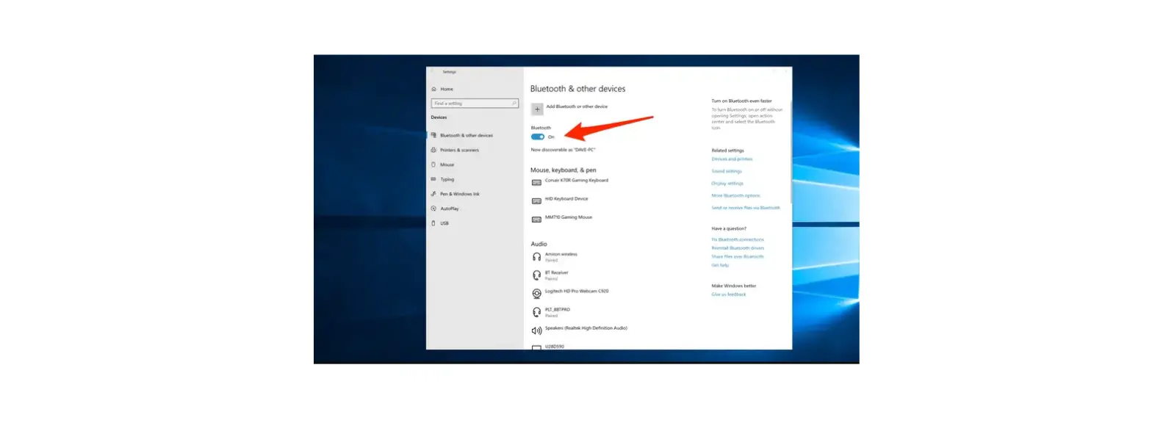Select the MM710 Gaming Mouse label
Viewport: 1152px width, 434px height.
click(x=569, y=217)
